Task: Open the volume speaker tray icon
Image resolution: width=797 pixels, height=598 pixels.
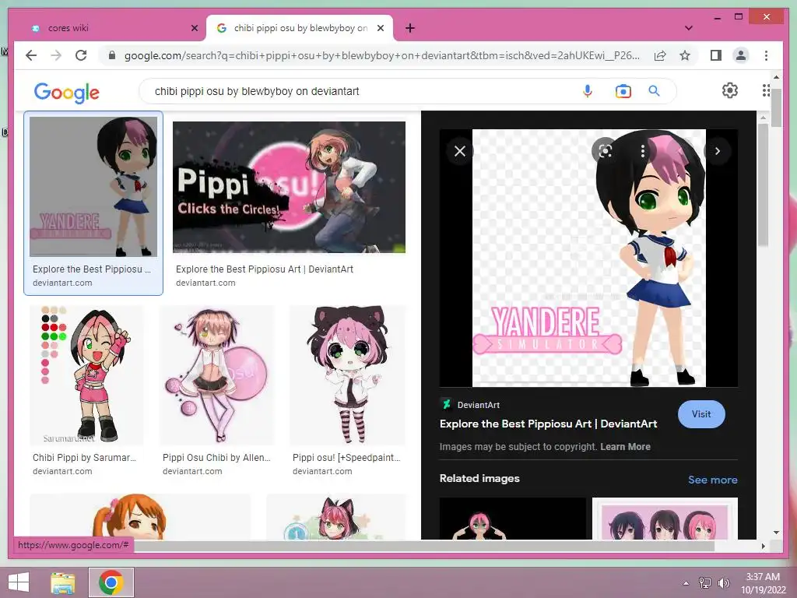Action: [x=723, y=582]
